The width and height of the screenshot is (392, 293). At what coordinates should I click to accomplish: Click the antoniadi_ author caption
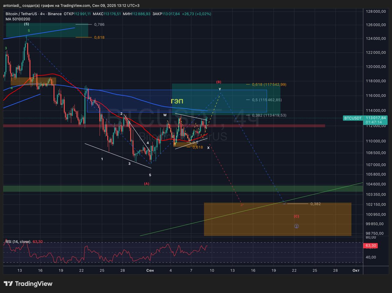click(12, 6)
